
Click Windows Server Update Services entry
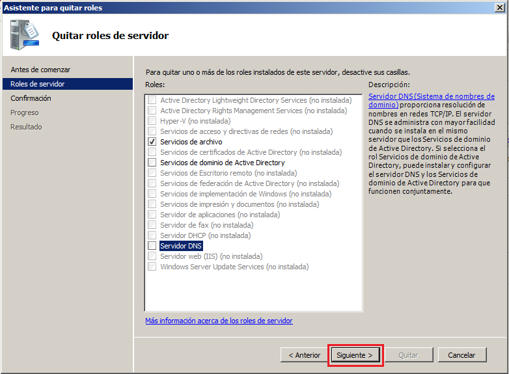(234, 267)
